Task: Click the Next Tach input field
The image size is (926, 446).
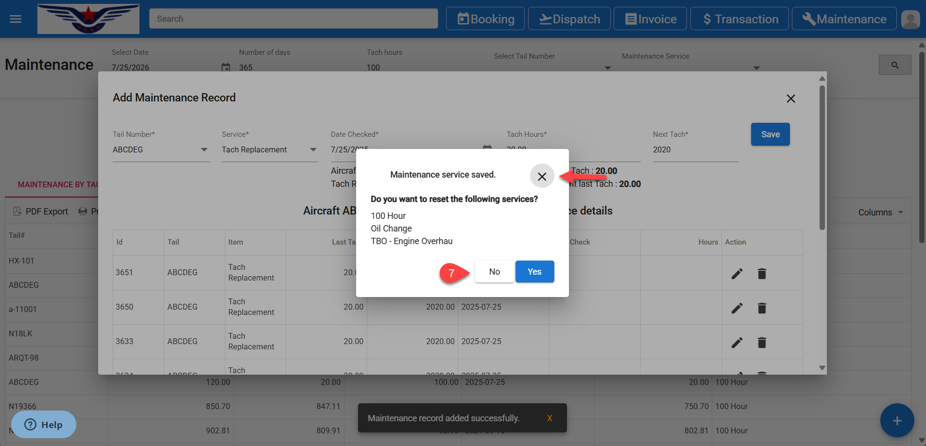Action: [x=695, y=150]
